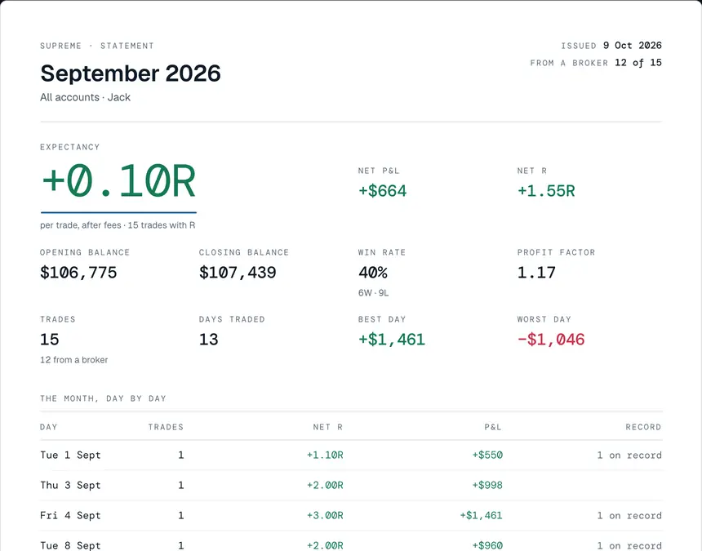Image resolution: width=702 pixels, height=551 pixels.
Task: Click opening balance $106,775
Action: [x=78, y=273]
